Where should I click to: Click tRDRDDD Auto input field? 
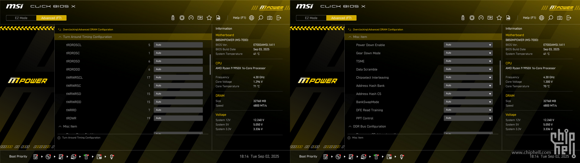click(178, 69)
